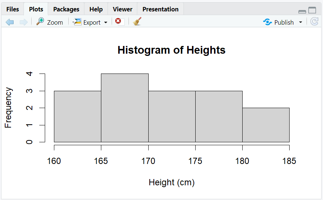Click the 160 x-axis tick label

(x=54, y=161)
